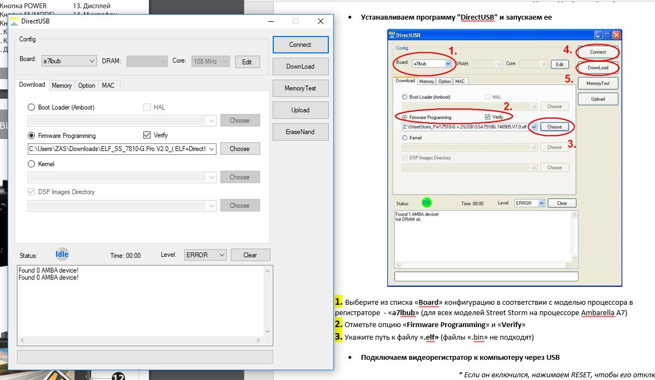This screenshot has height=380, width=655.
Task: Select Firmware Programming radio option
Action: click(x=32, y=136)
